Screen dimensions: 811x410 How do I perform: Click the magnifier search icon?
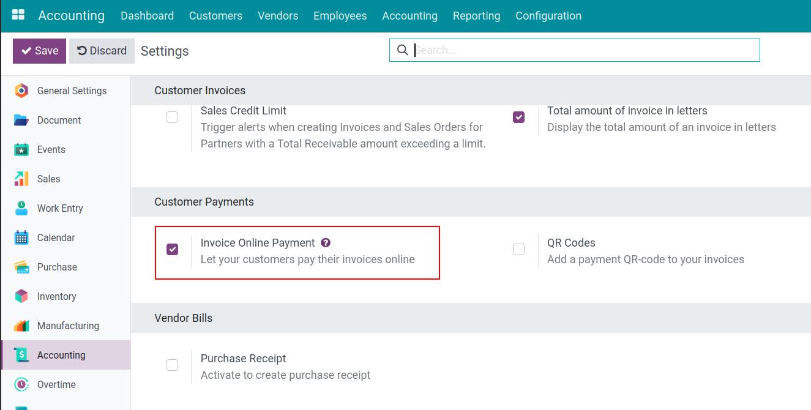[x=402, y=50]
